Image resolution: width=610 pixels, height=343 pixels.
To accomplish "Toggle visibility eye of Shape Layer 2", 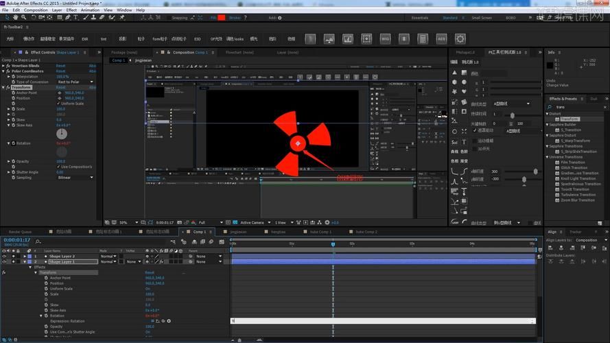I will (x=4, y=257).
